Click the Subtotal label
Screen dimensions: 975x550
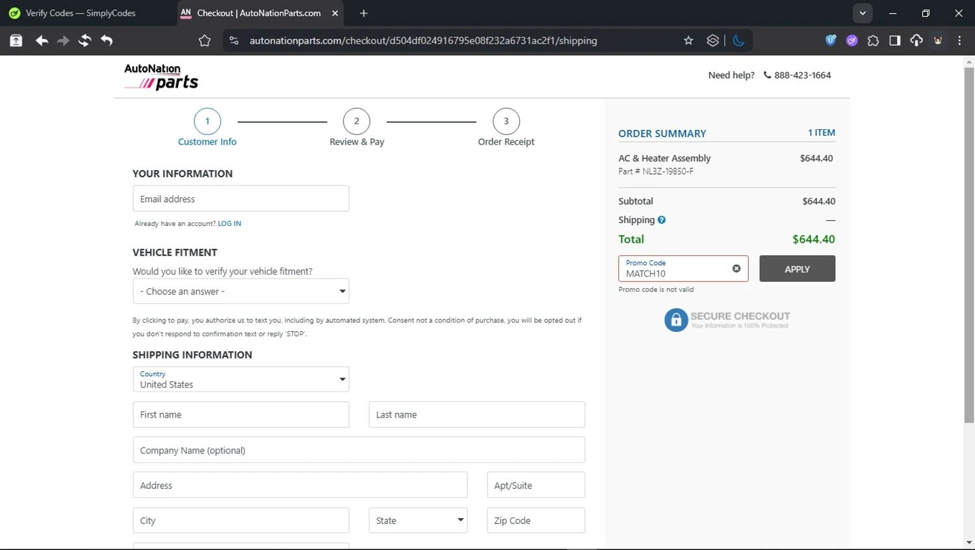tap(636, 201)
